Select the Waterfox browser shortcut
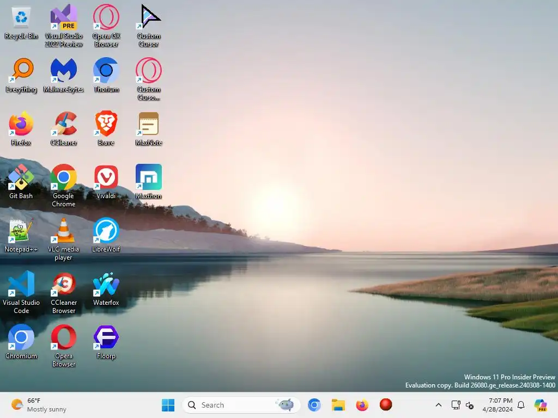The height and width of the screenshot is (418, 558). click(x=106, y=288)
